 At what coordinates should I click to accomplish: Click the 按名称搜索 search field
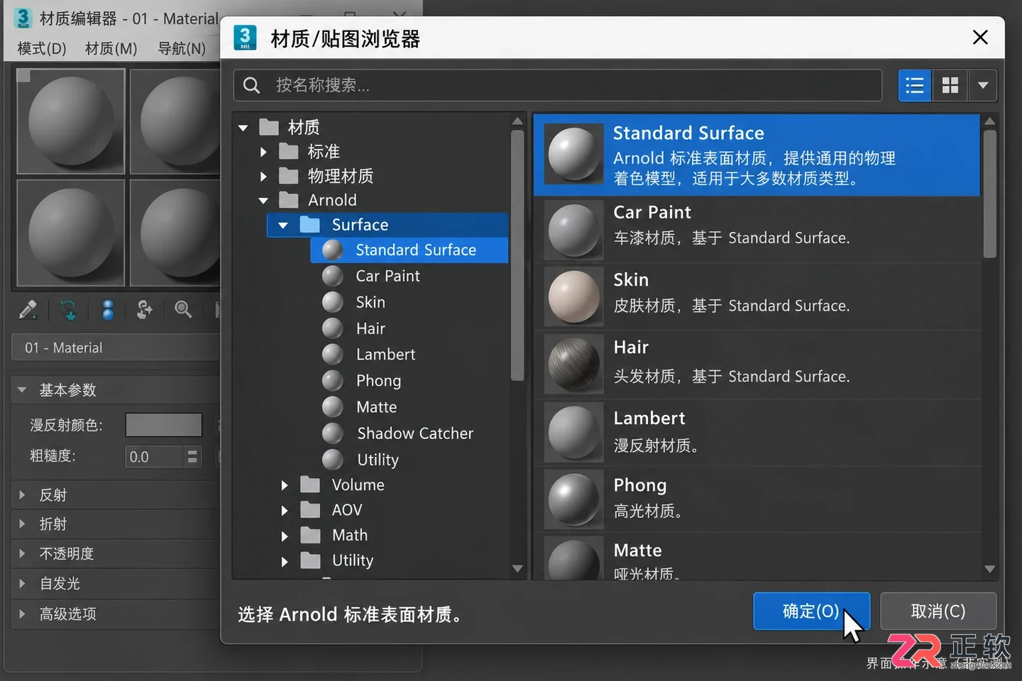pos(558,86)
